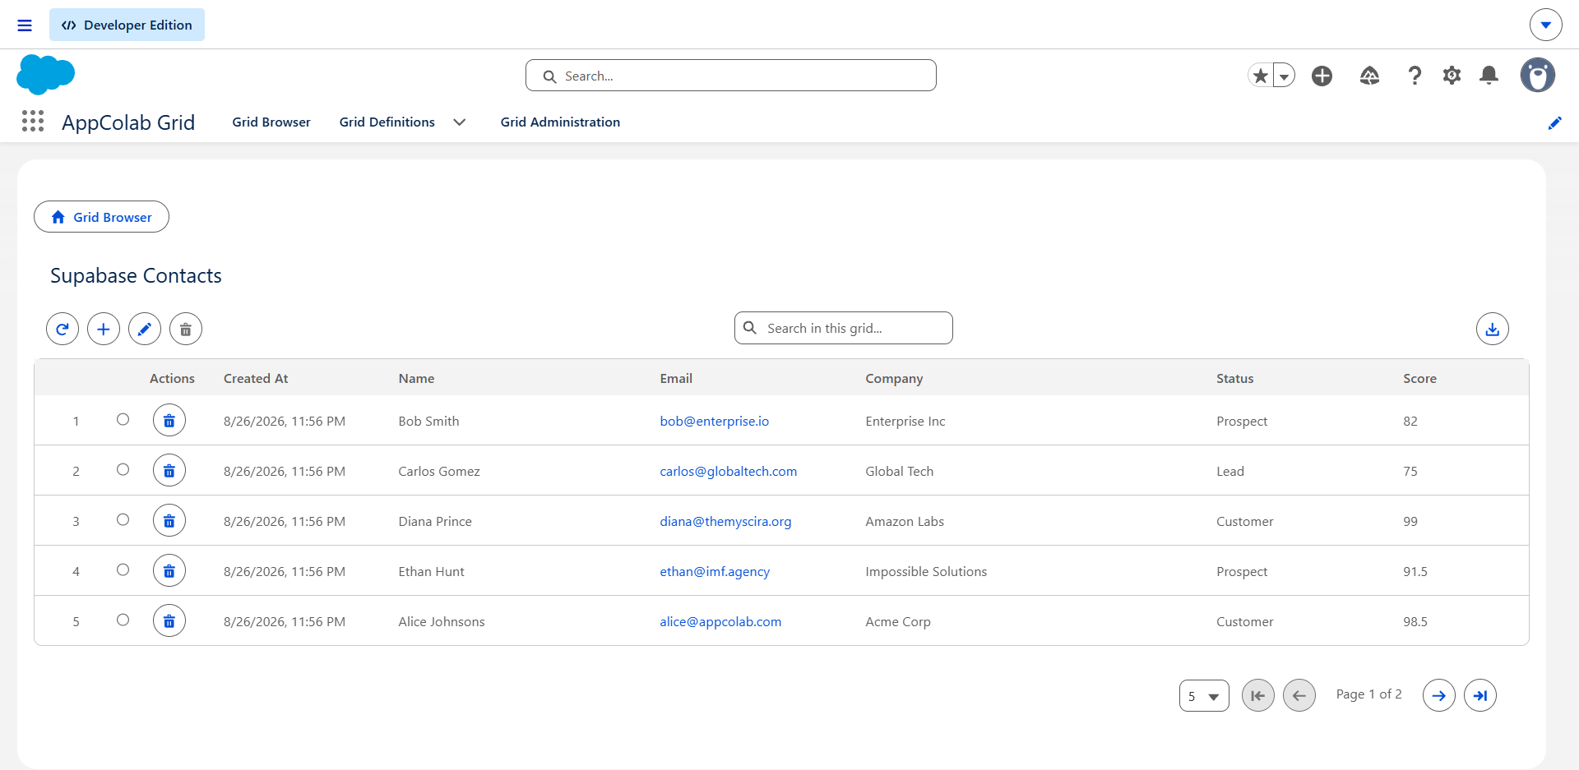Delete the Alice Johnsons row
The width and height of the screenshot is (1579, 770).
(x=169, y=621)
